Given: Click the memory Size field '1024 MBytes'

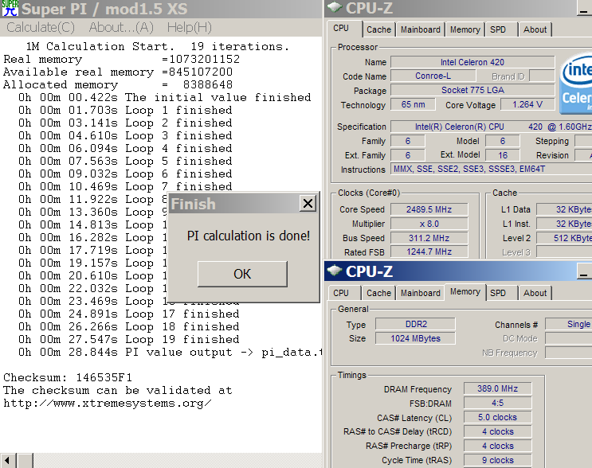Looking at the screenshot, I should pyautogui.click(x=415, y=338).
